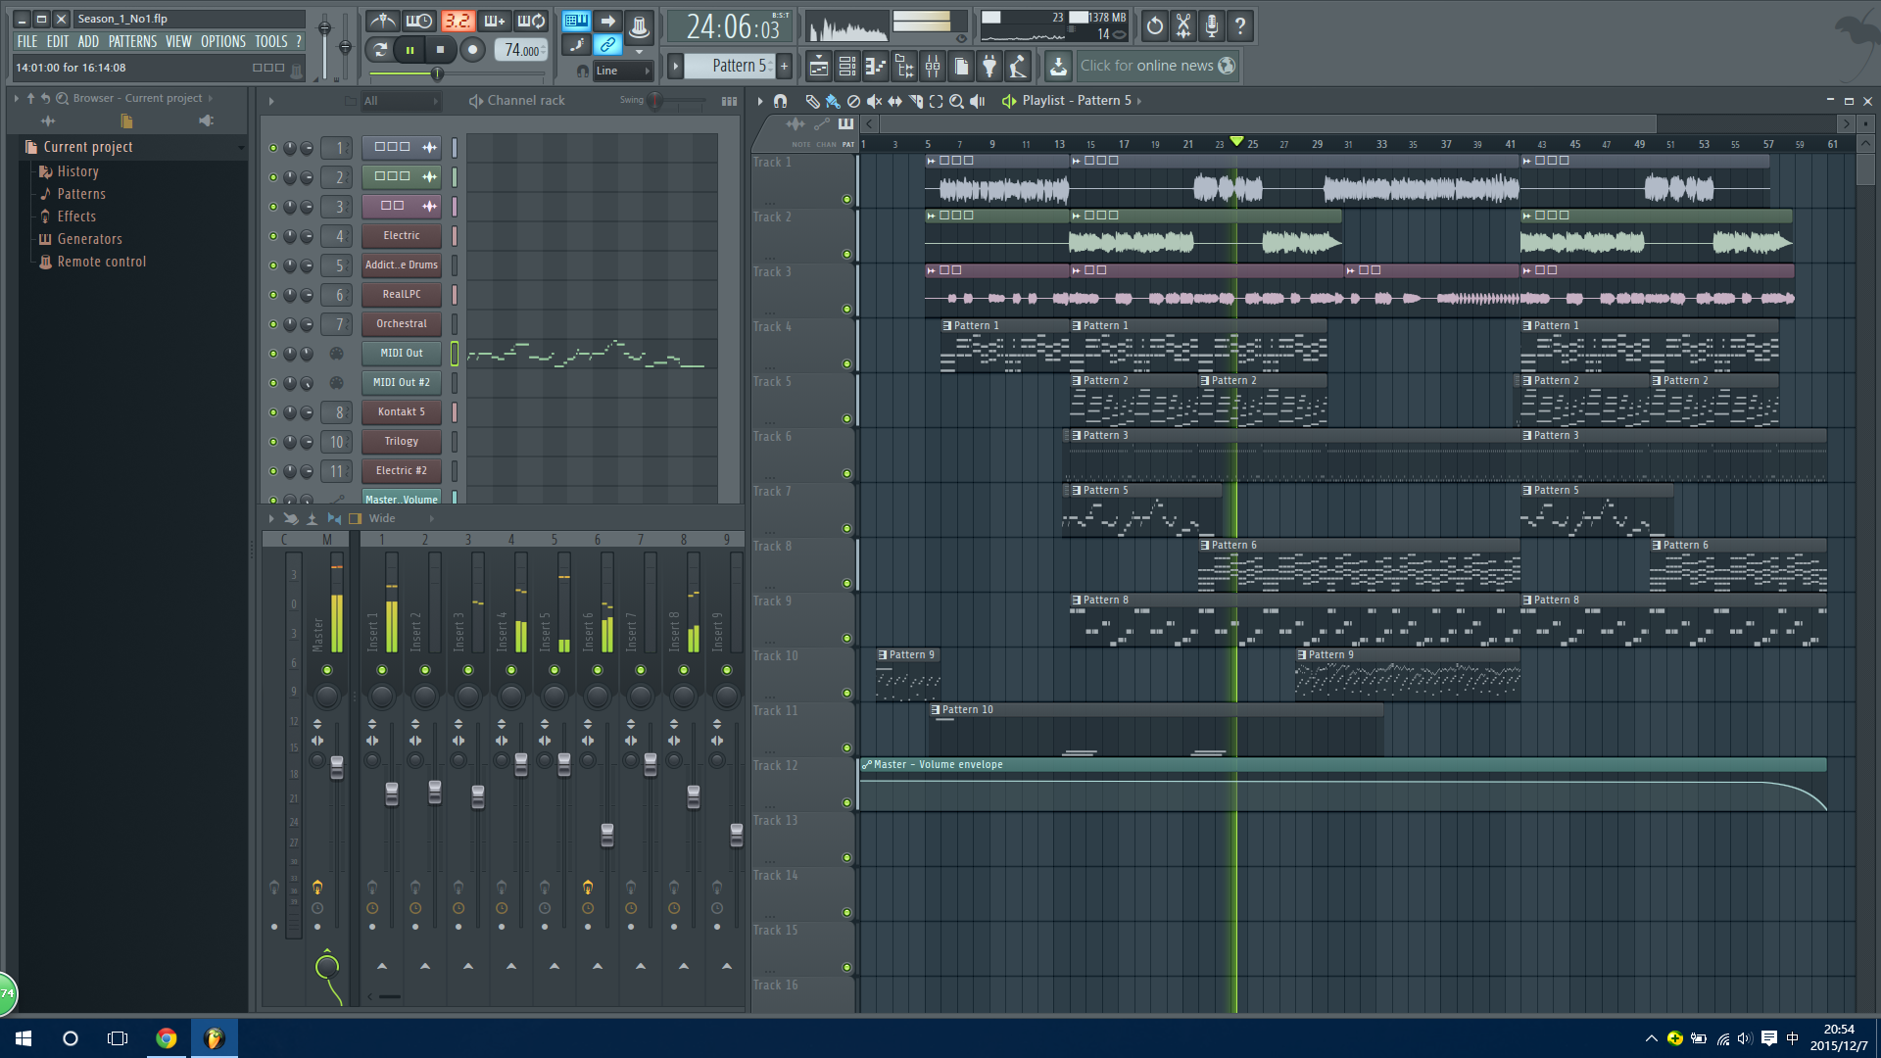
Task: Select the Paint brush tool in Playlist
Action: coord(833,101)
